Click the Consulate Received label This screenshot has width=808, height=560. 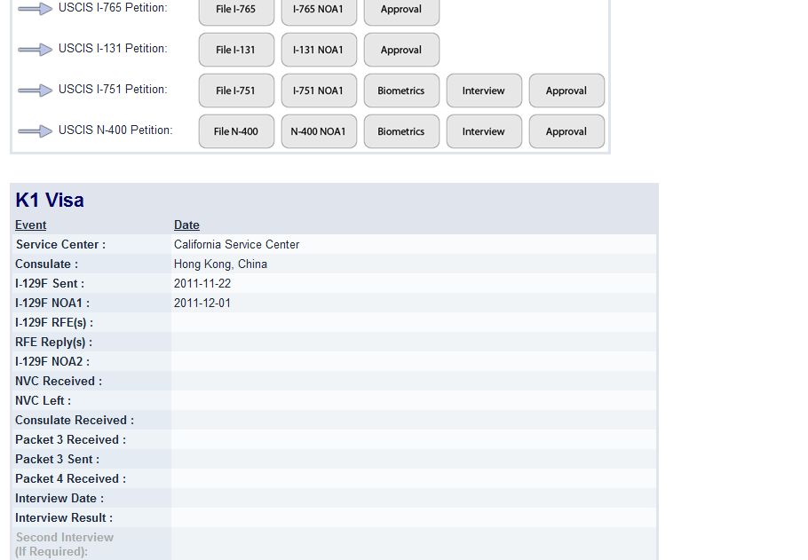click(75, 421)
